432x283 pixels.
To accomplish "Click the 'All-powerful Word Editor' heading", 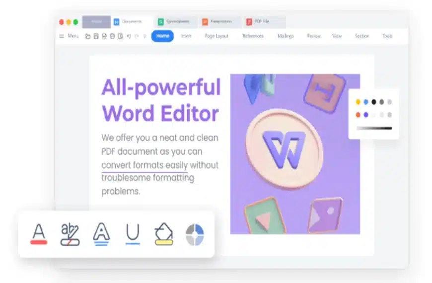I will (x=161, y=100).
